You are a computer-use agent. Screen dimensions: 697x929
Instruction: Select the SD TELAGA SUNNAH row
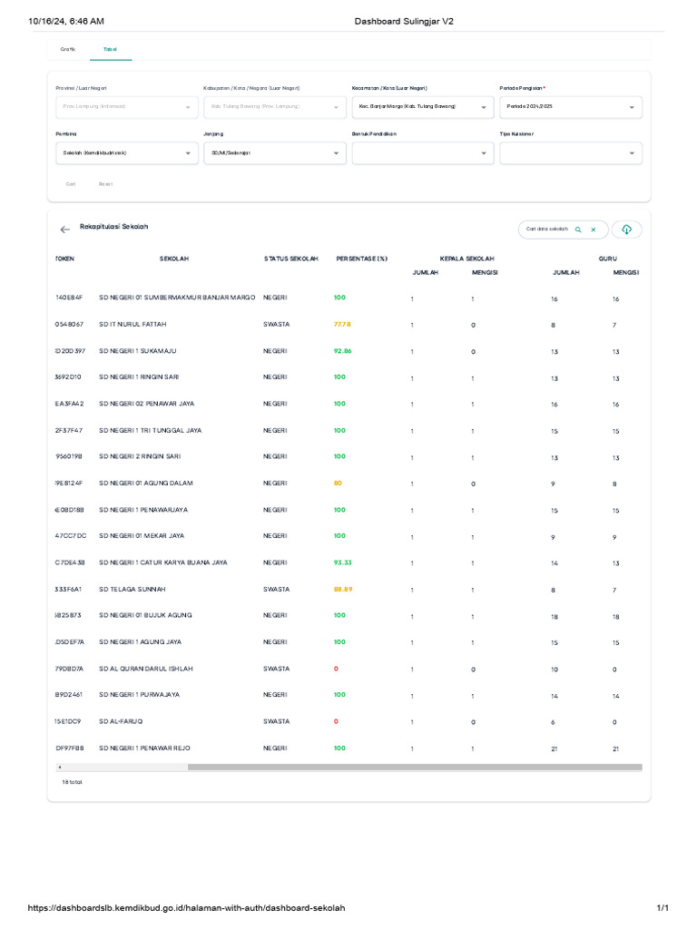tap(127, 589)
